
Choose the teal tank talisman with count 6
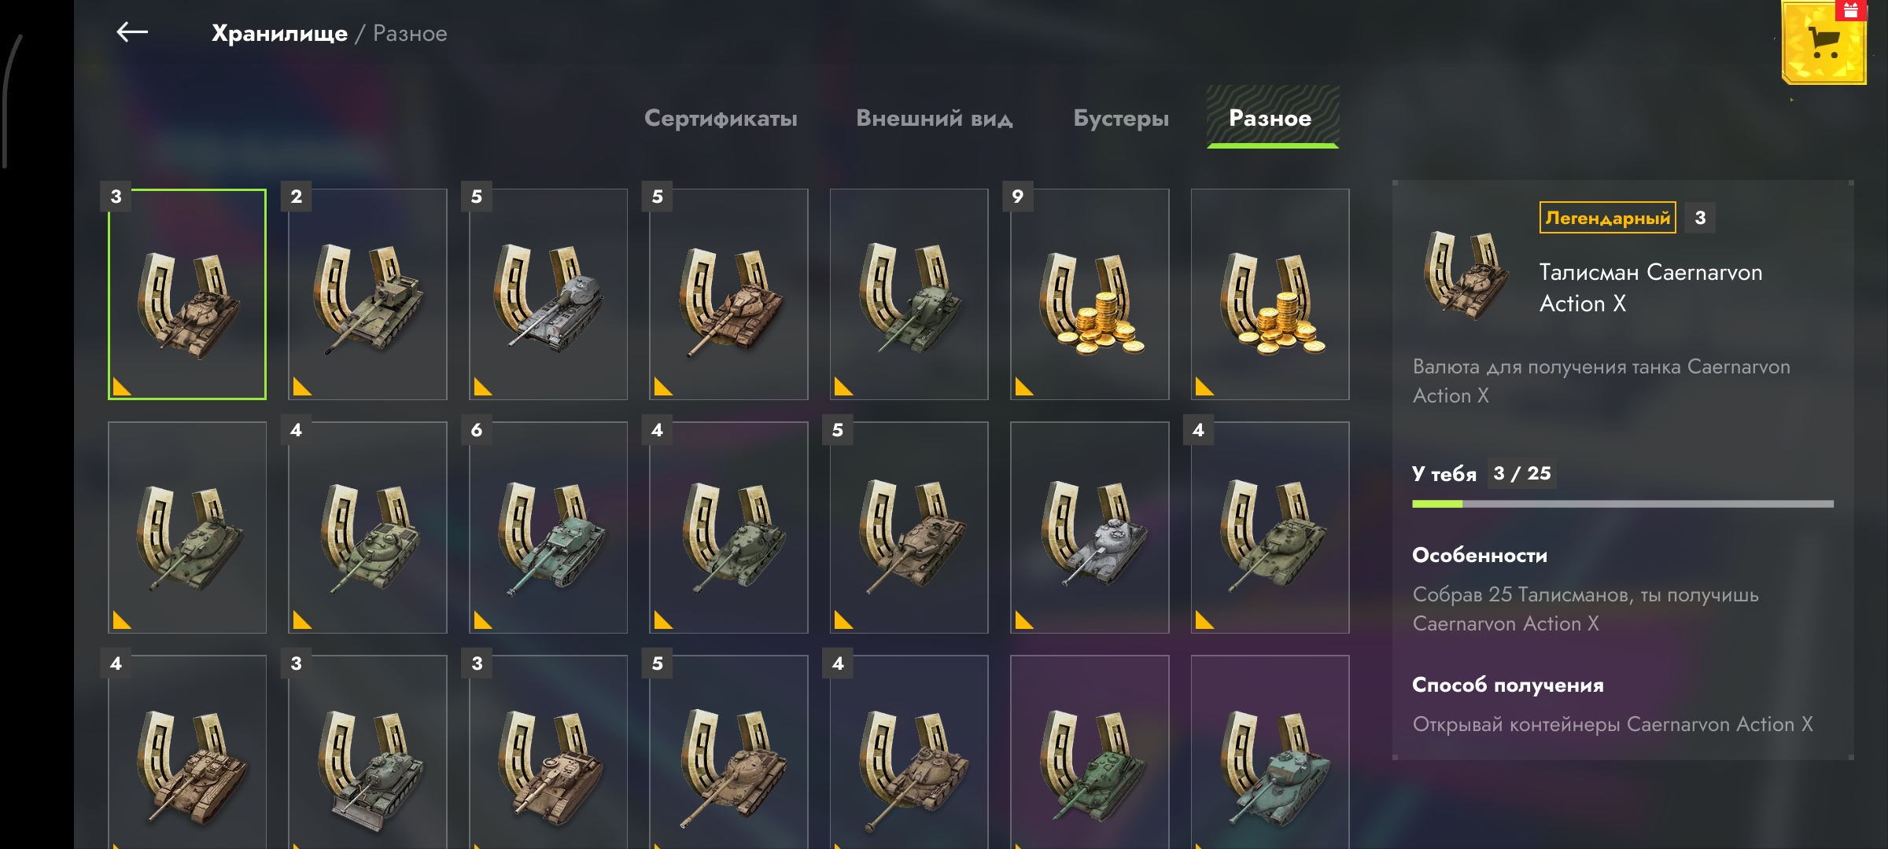tap(548, 527)
